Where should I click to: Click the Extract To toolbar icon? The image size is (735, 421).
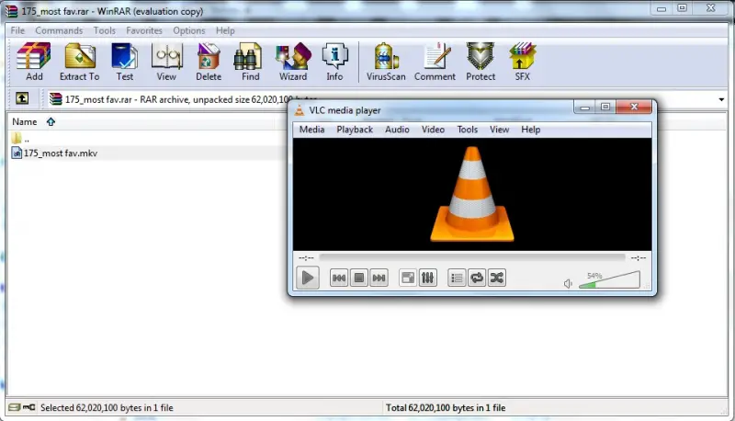79,62
